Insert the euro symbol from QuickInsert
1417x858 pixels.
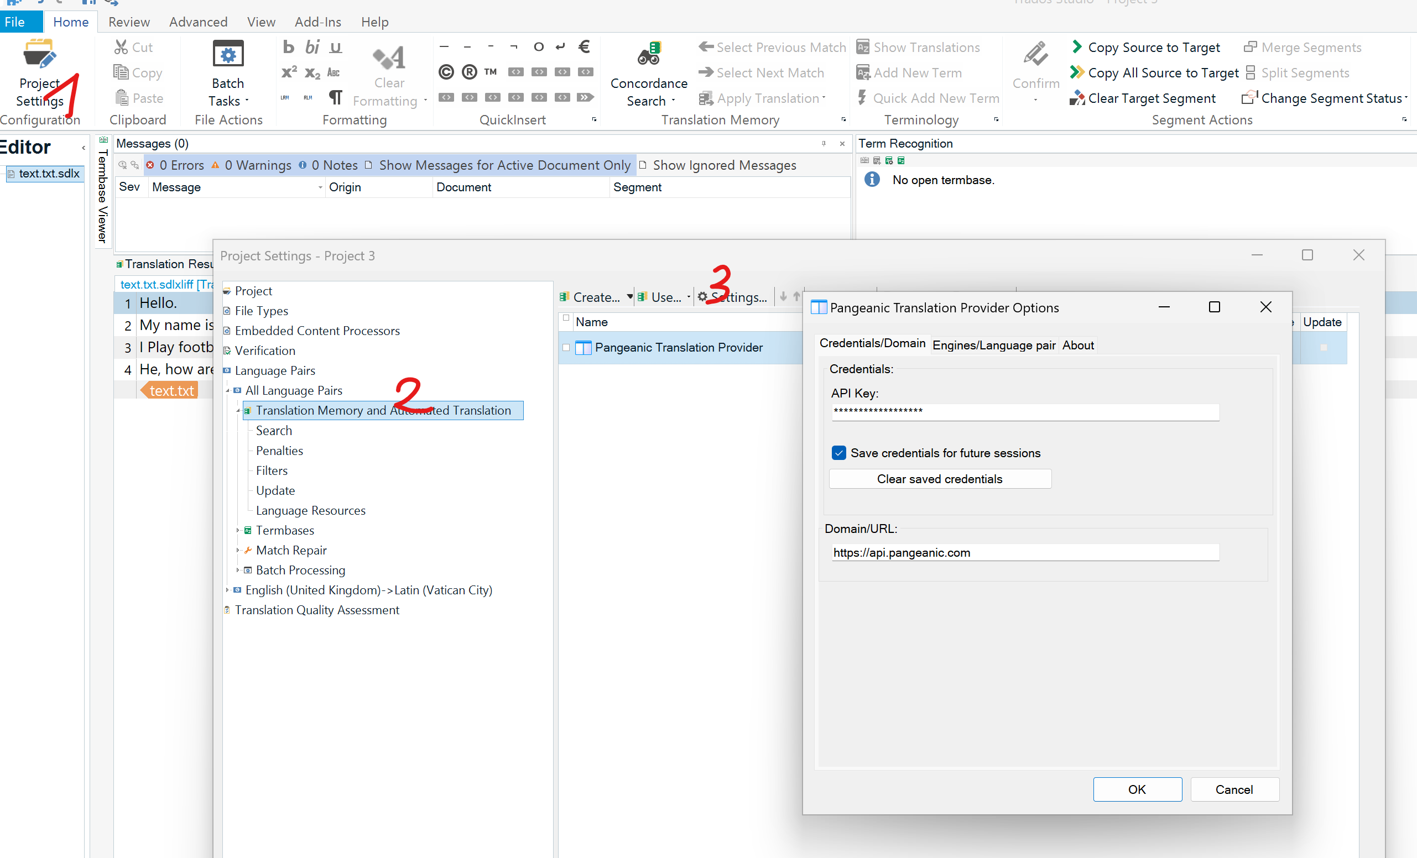point(584,46)
